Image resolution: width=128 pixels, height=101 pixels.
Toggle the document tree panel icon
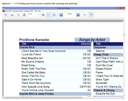pyautogui.click(x=6, y=15)
